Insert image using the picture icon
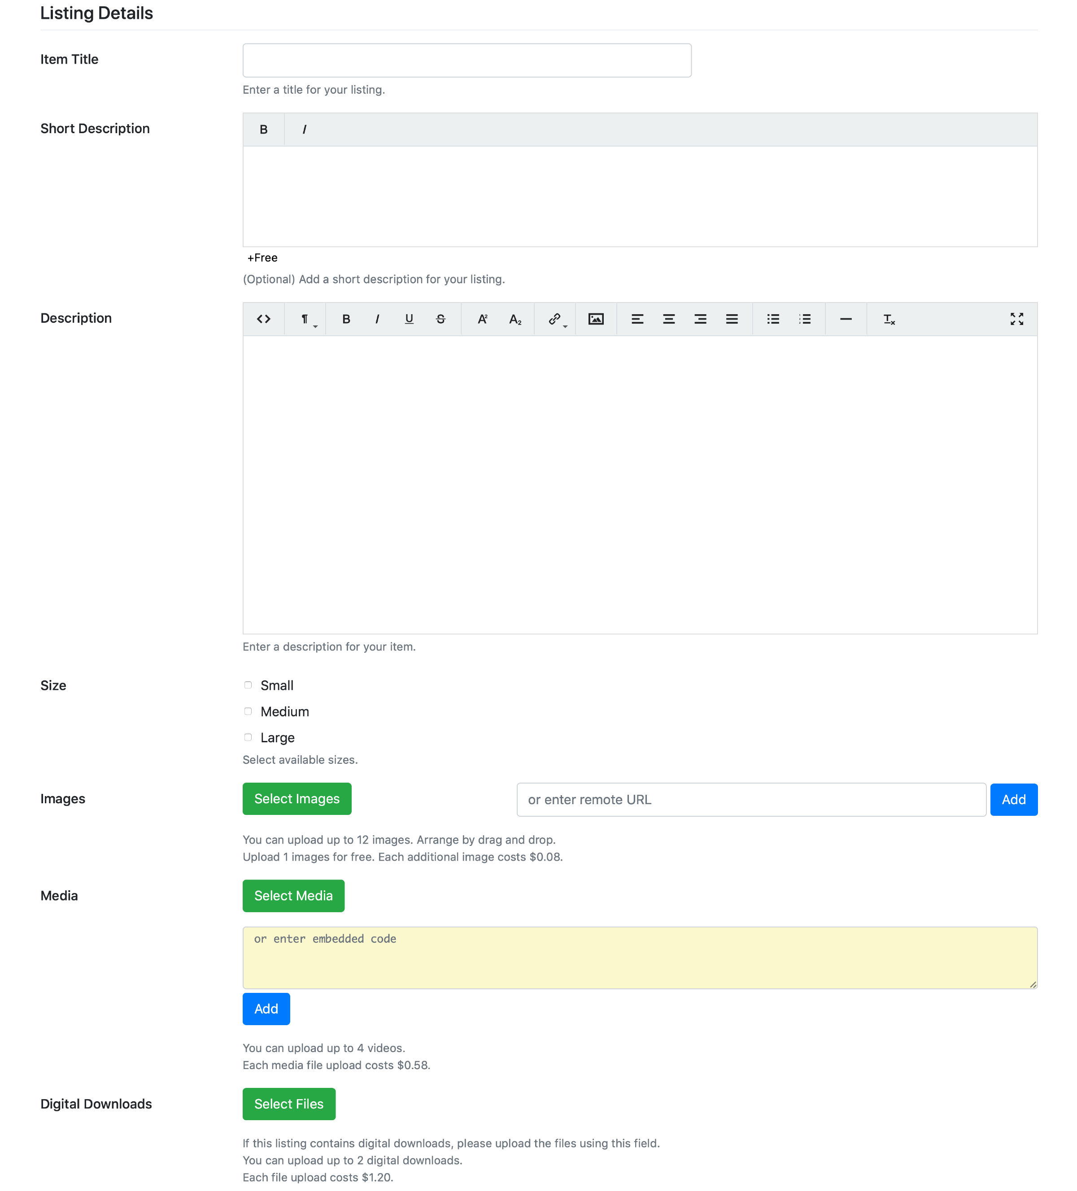 click(x=596, y=319)
